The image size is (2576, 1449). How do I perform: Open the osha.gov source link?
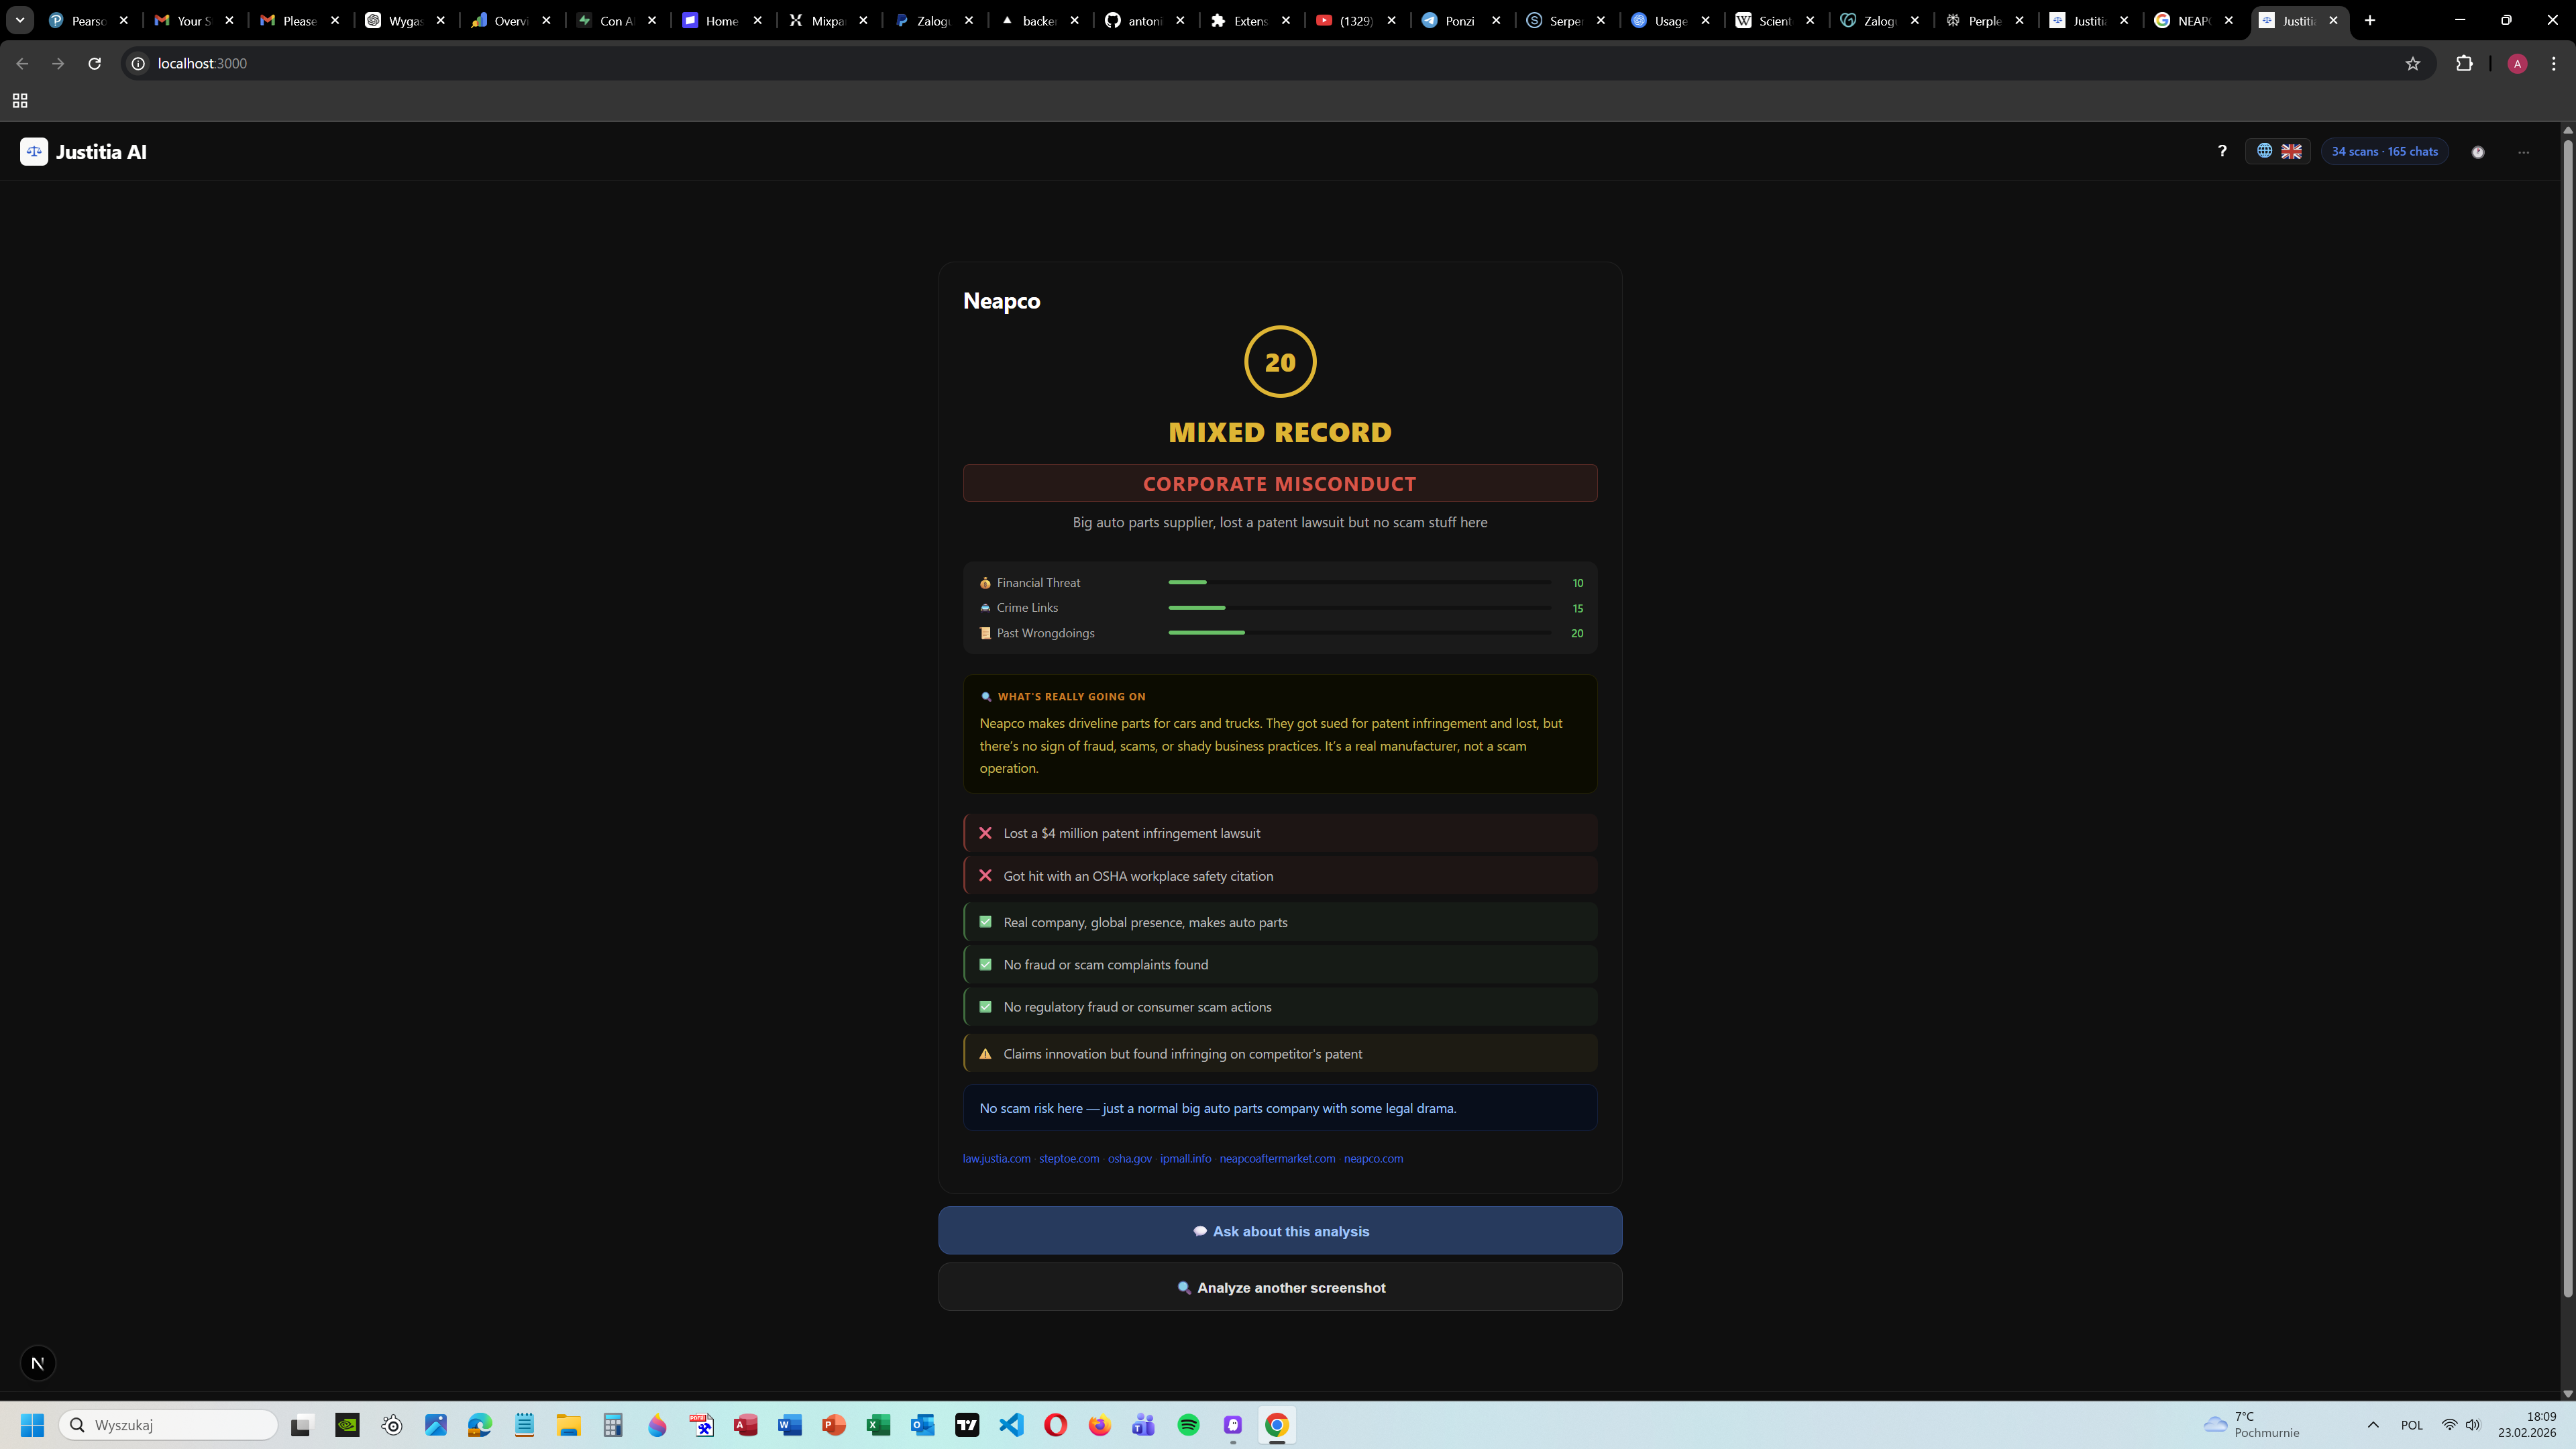(1129, 1158)
